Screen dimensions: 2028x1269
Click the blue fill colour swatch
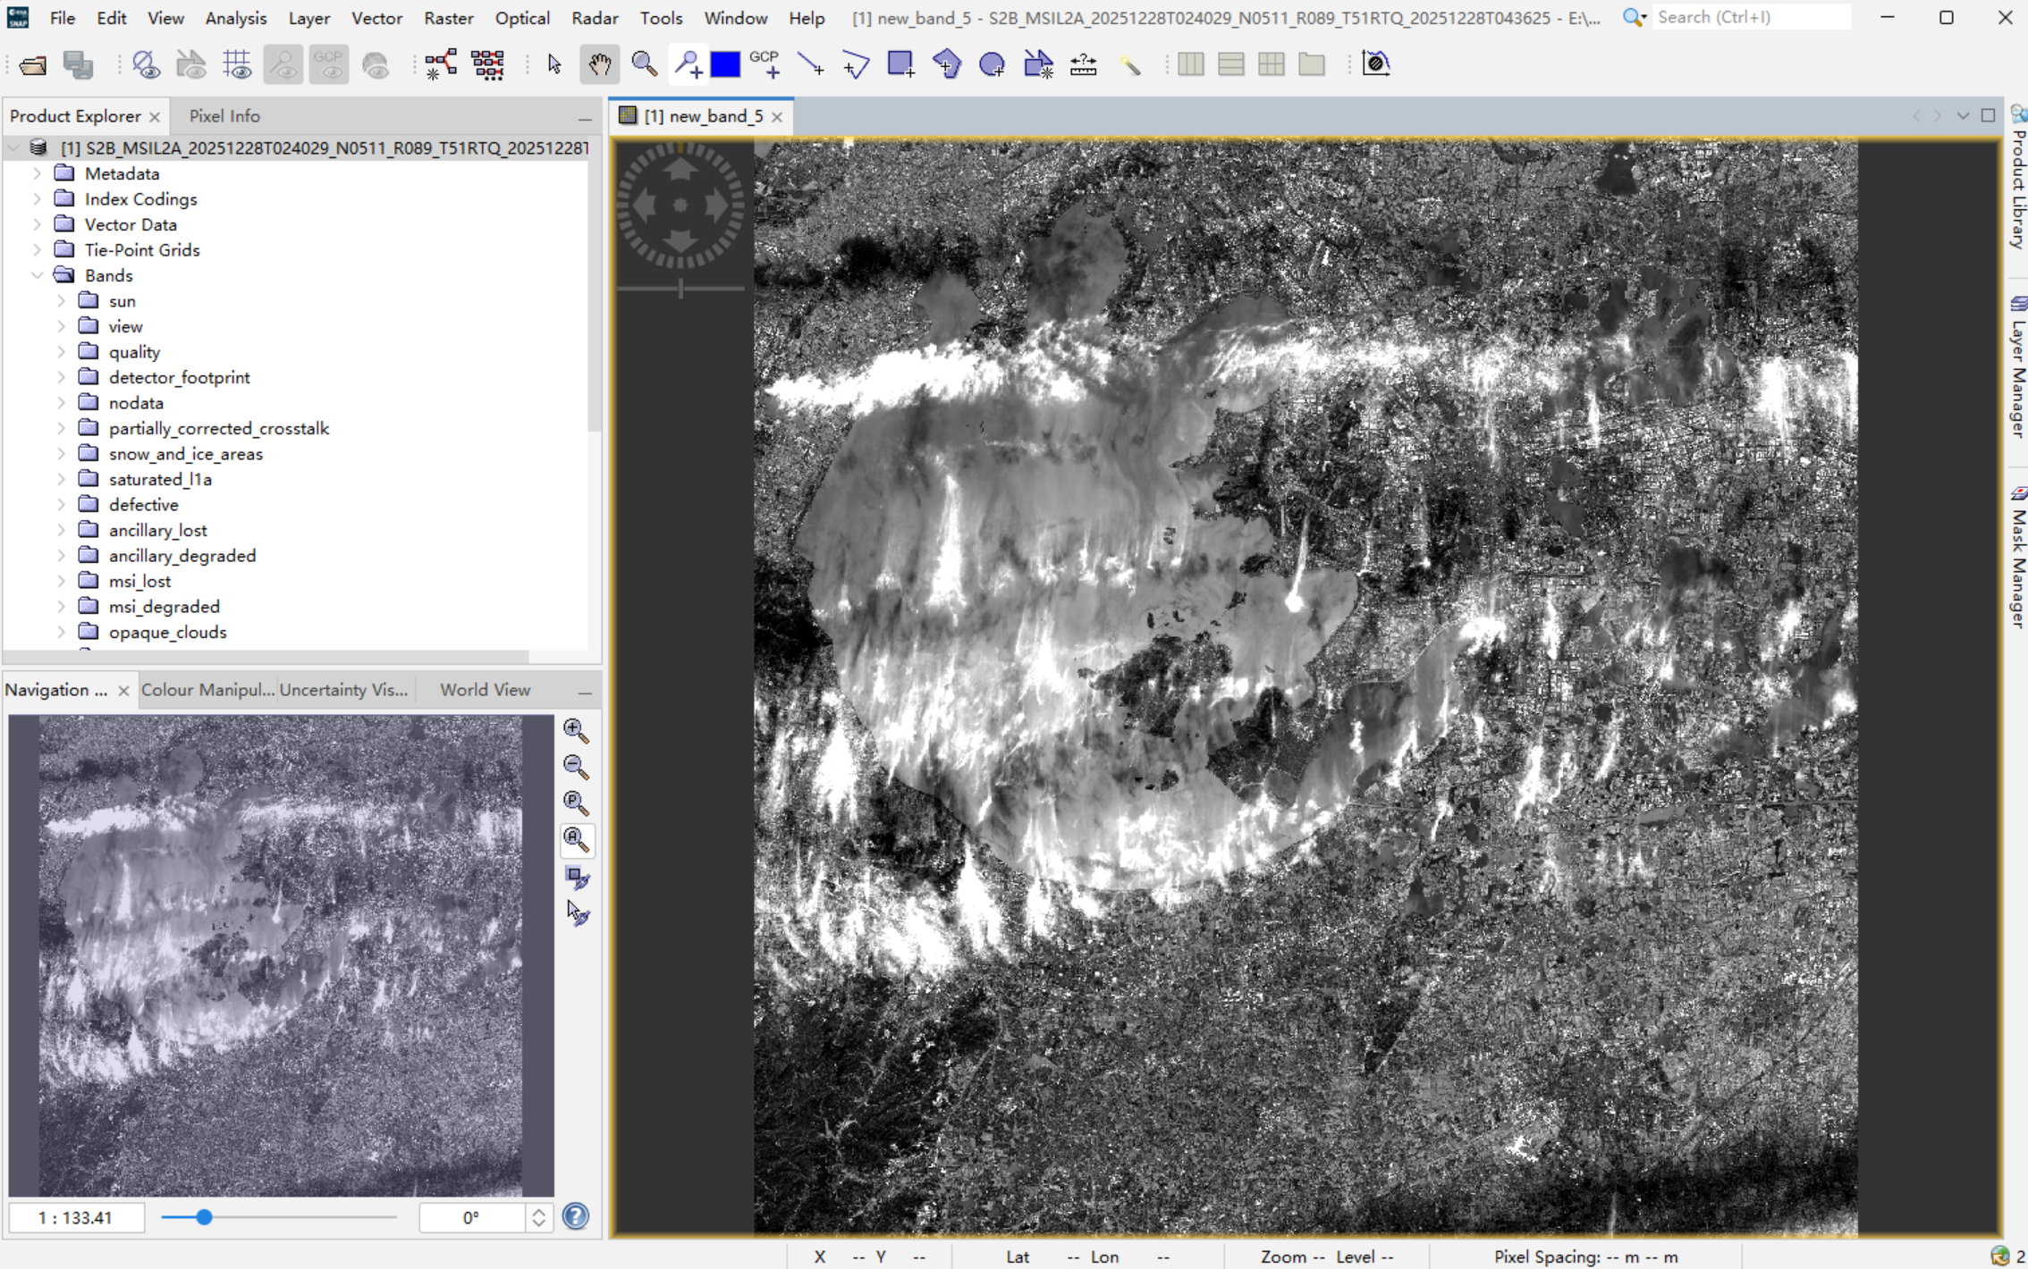point(726,63)
